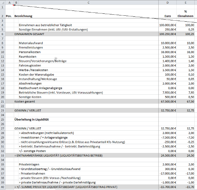Click the Pos. header cell
The image size is (197, 190).
click(x=9, y=16)
